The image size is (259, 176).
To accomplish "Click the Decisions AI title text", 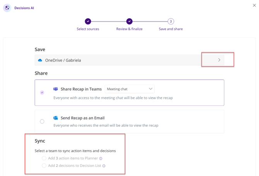I will 24,8.
